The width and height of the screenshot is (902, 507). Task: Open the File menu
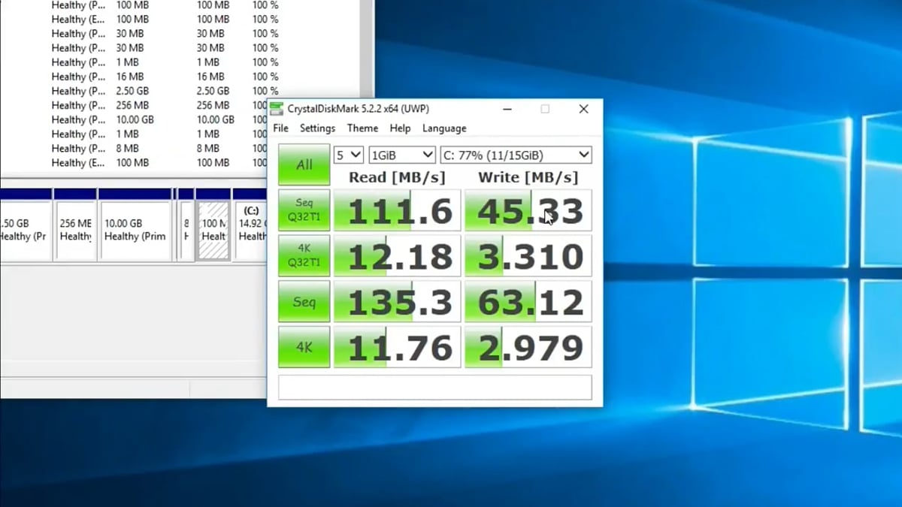coord(280,128)
